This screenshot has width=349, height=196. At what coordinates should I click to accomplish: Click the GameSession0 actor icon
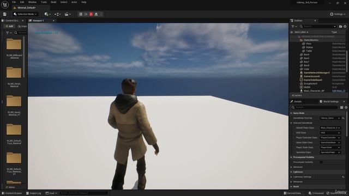click(x=301, y=76)
